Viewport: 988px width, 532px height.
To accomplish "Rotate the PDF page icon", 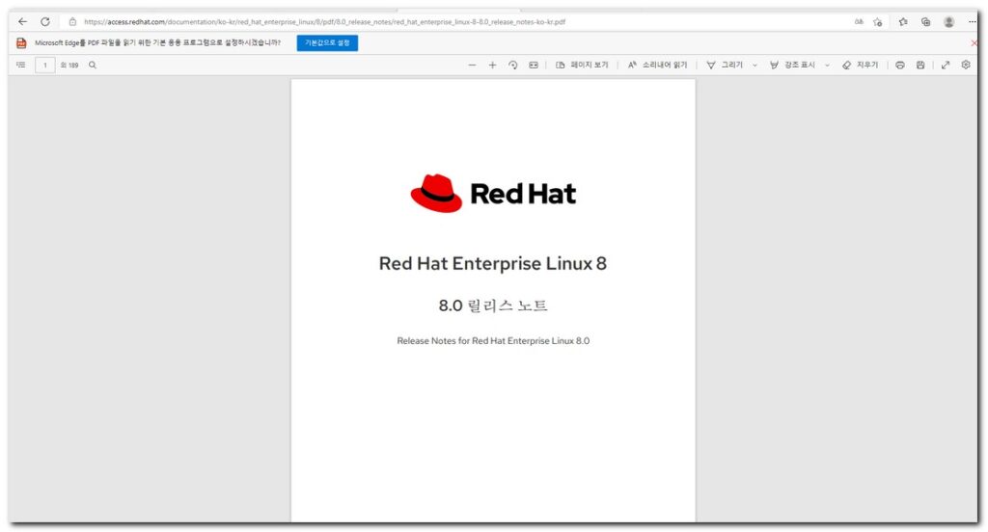I will point(513,65).
